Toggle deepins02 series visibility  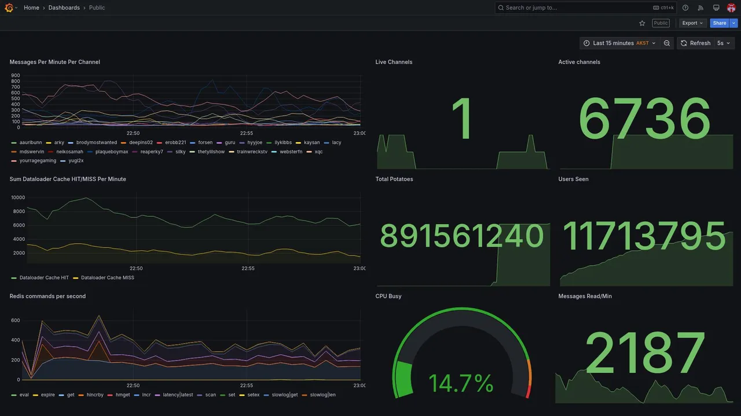(141, 143)
